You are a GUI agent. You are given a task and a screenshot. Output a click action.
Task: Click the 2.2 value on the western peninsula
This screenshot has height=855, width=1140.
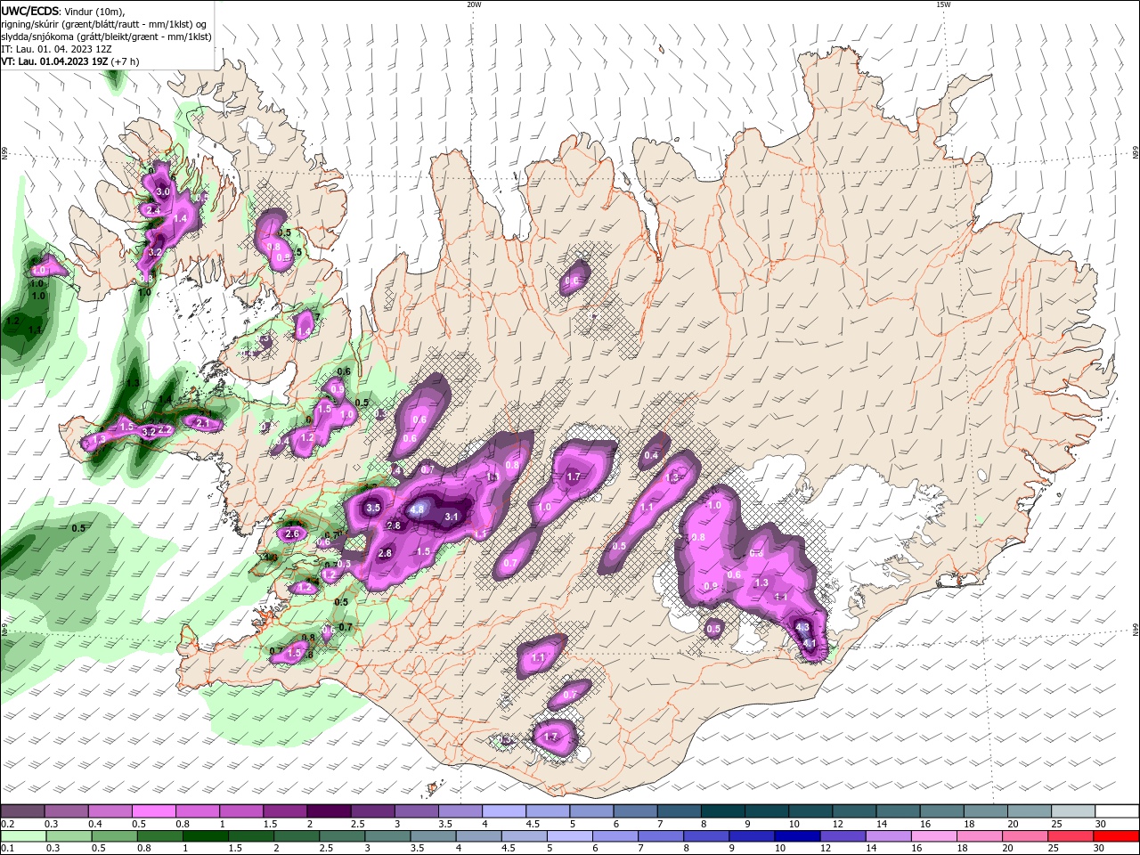pos(165,430)
